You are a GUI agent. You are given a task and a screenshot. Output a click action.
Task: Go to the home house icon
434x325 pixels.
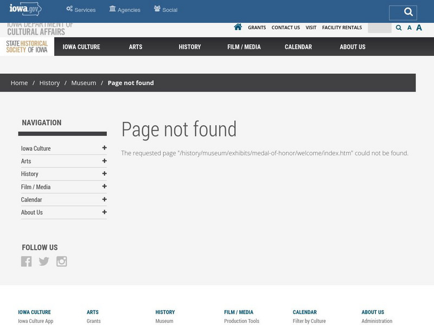(238, 27)
